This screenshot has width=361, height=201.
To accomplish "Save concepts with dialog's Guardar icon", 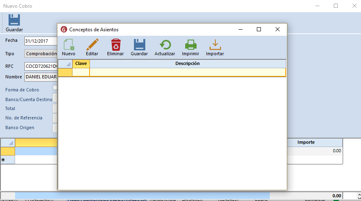I will click(139, 47).
